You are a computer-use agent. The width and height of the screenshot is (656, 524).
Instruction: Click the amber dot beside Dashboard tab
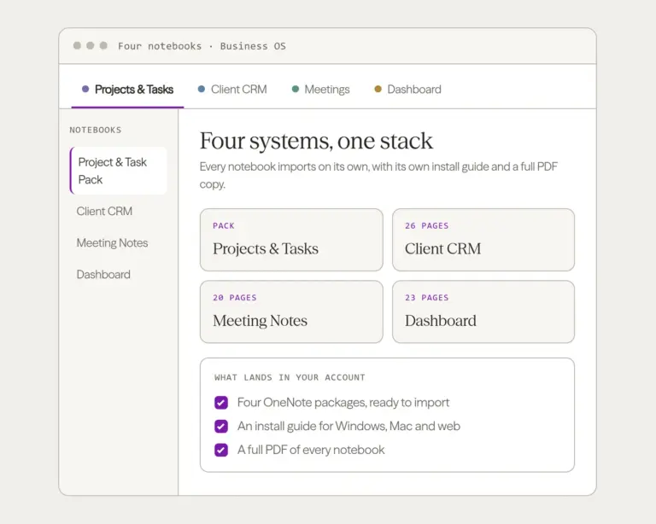point(378,89)
